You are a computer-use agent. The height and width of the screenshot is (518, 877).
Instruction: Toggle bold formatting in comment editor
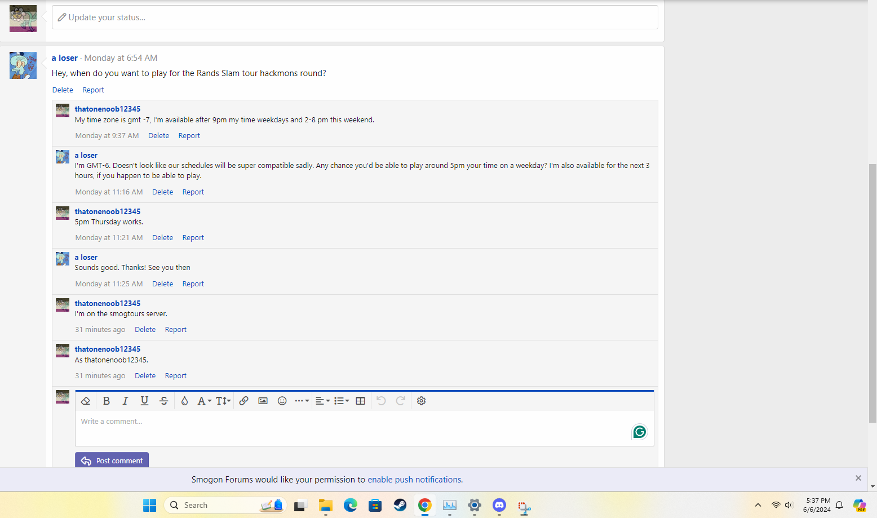(x=106, y=401)
